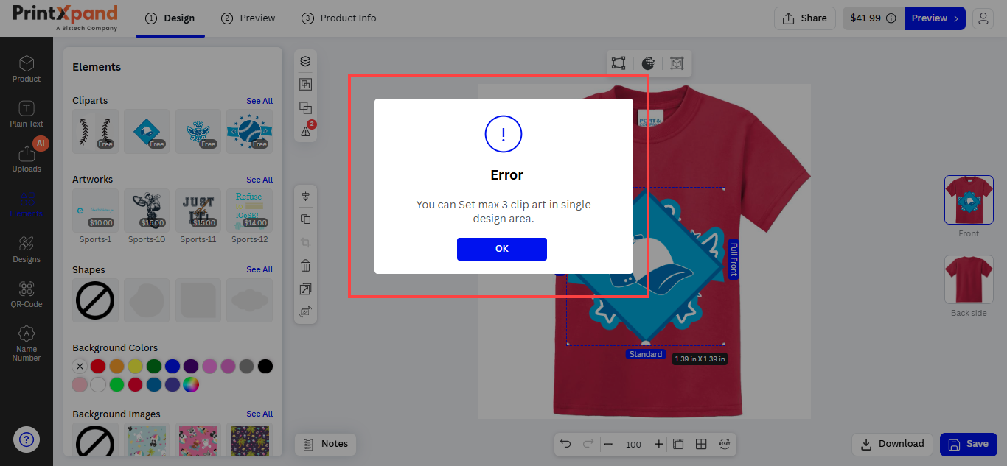
Task: Switch to the Product Info tab
Action: [339, 18]
